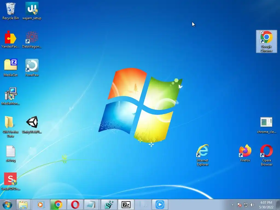280x210 pixels.
Task: Open Windows Explorer from the taskbar
Action: coord(24,205)
